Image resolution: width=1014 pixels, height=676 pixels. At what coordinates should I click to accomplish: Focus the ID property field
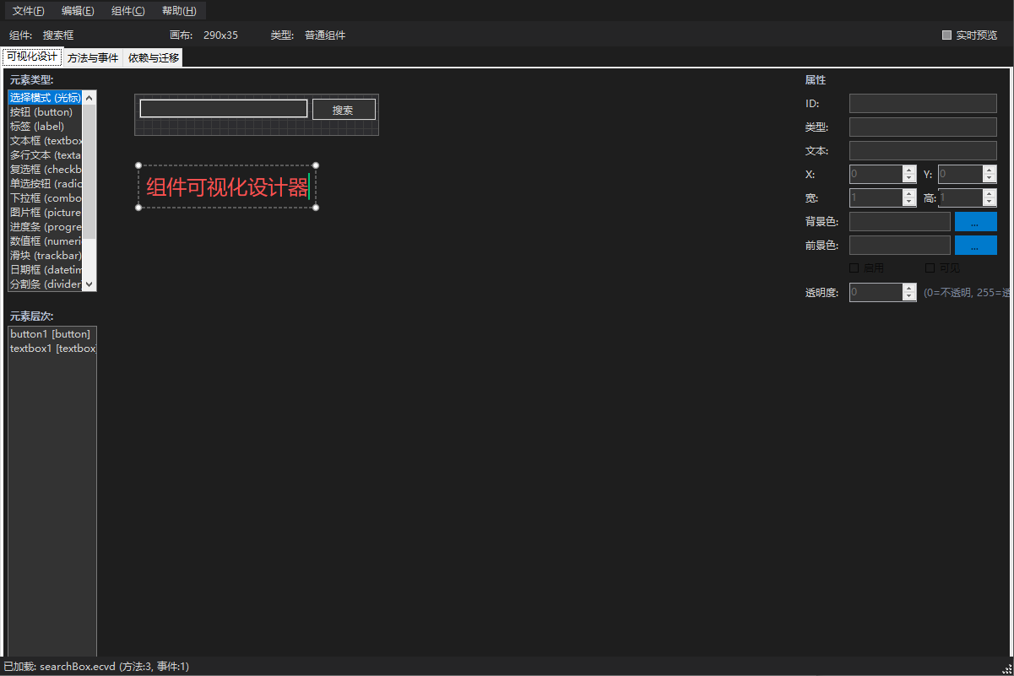click(x=923, y=104)
